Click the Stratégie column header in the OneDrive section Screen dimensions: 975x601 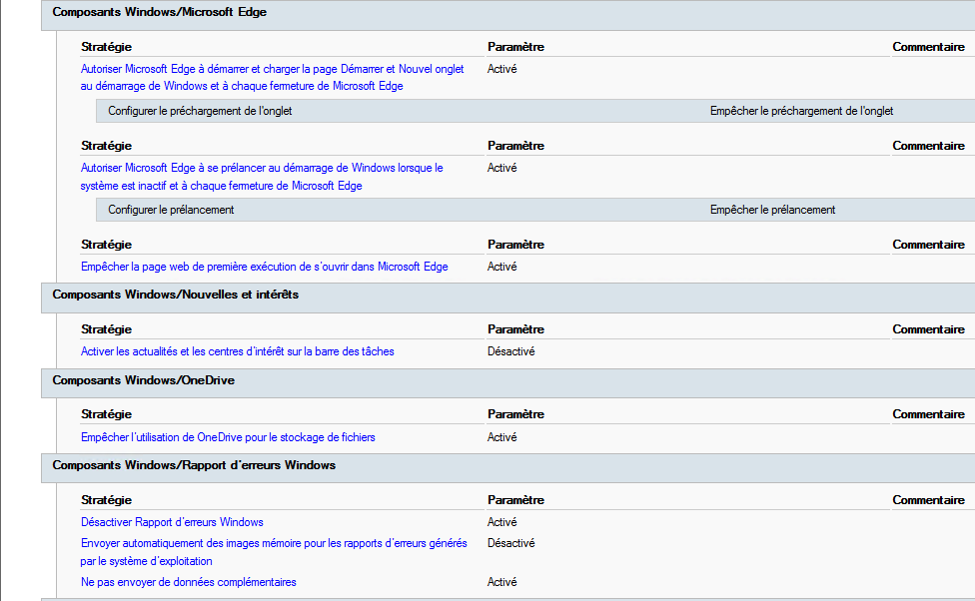click(x=106, y=415)
